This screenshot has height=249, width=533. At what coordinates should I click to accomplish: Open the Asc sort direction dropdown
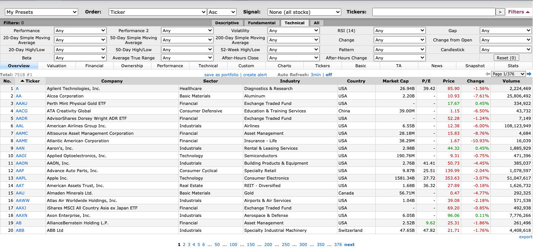click(222, 12)
